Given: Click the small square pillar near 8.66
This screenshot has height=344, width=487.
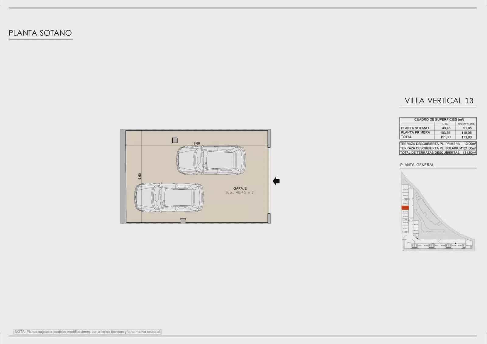Looking at the screenshot, I should click(x=175, y=140).
